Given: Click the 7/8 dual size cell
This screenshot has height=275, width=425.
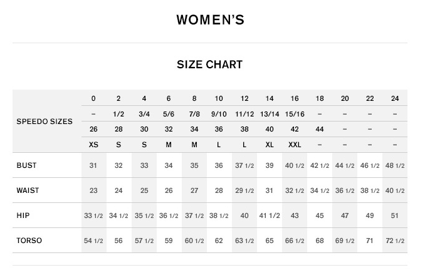Looking at the screenshot, I should tap(194, 114).
